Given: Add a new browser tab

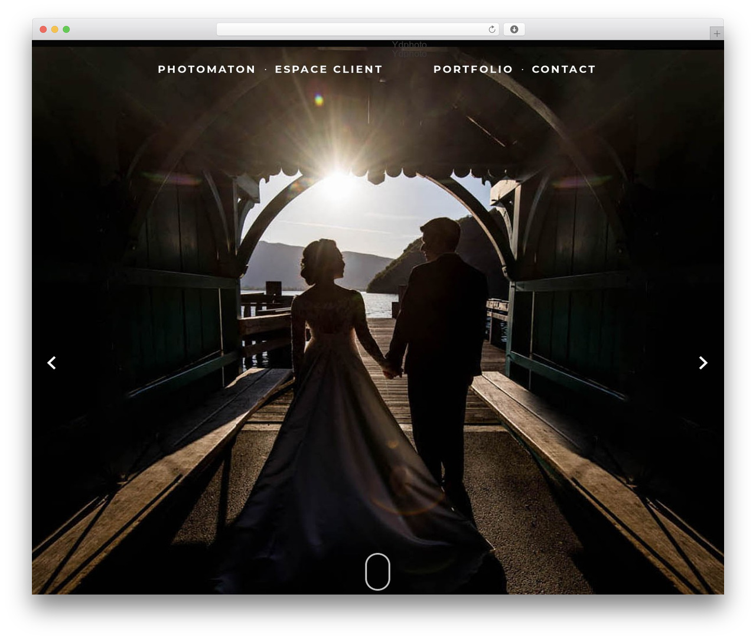Looking at the screenshot, I should 716,34.
